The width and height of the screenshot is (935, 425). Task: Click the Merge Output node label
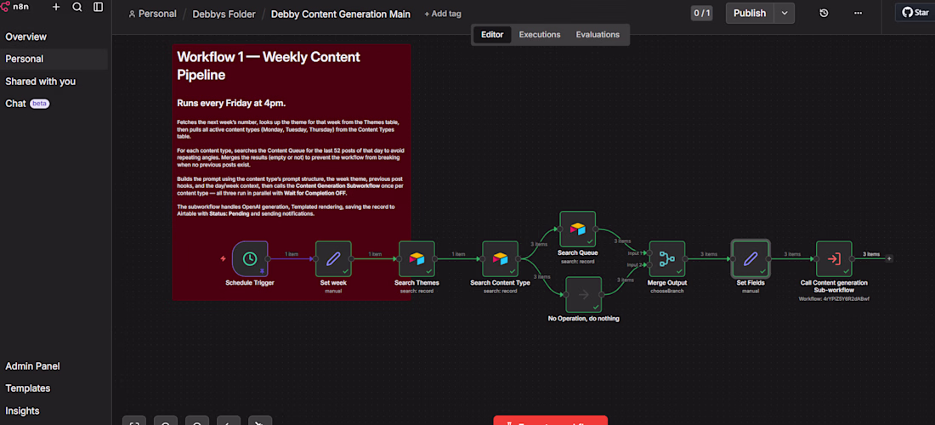coord(667,283)
